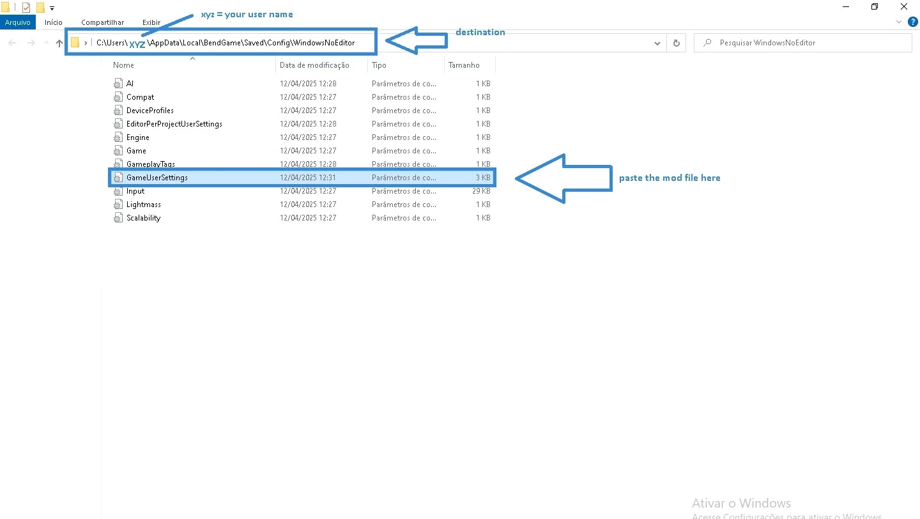920x519 pixels.
Task: Select the GameUserSettings file
Action: pyautogui.click(x=157, y=178)
